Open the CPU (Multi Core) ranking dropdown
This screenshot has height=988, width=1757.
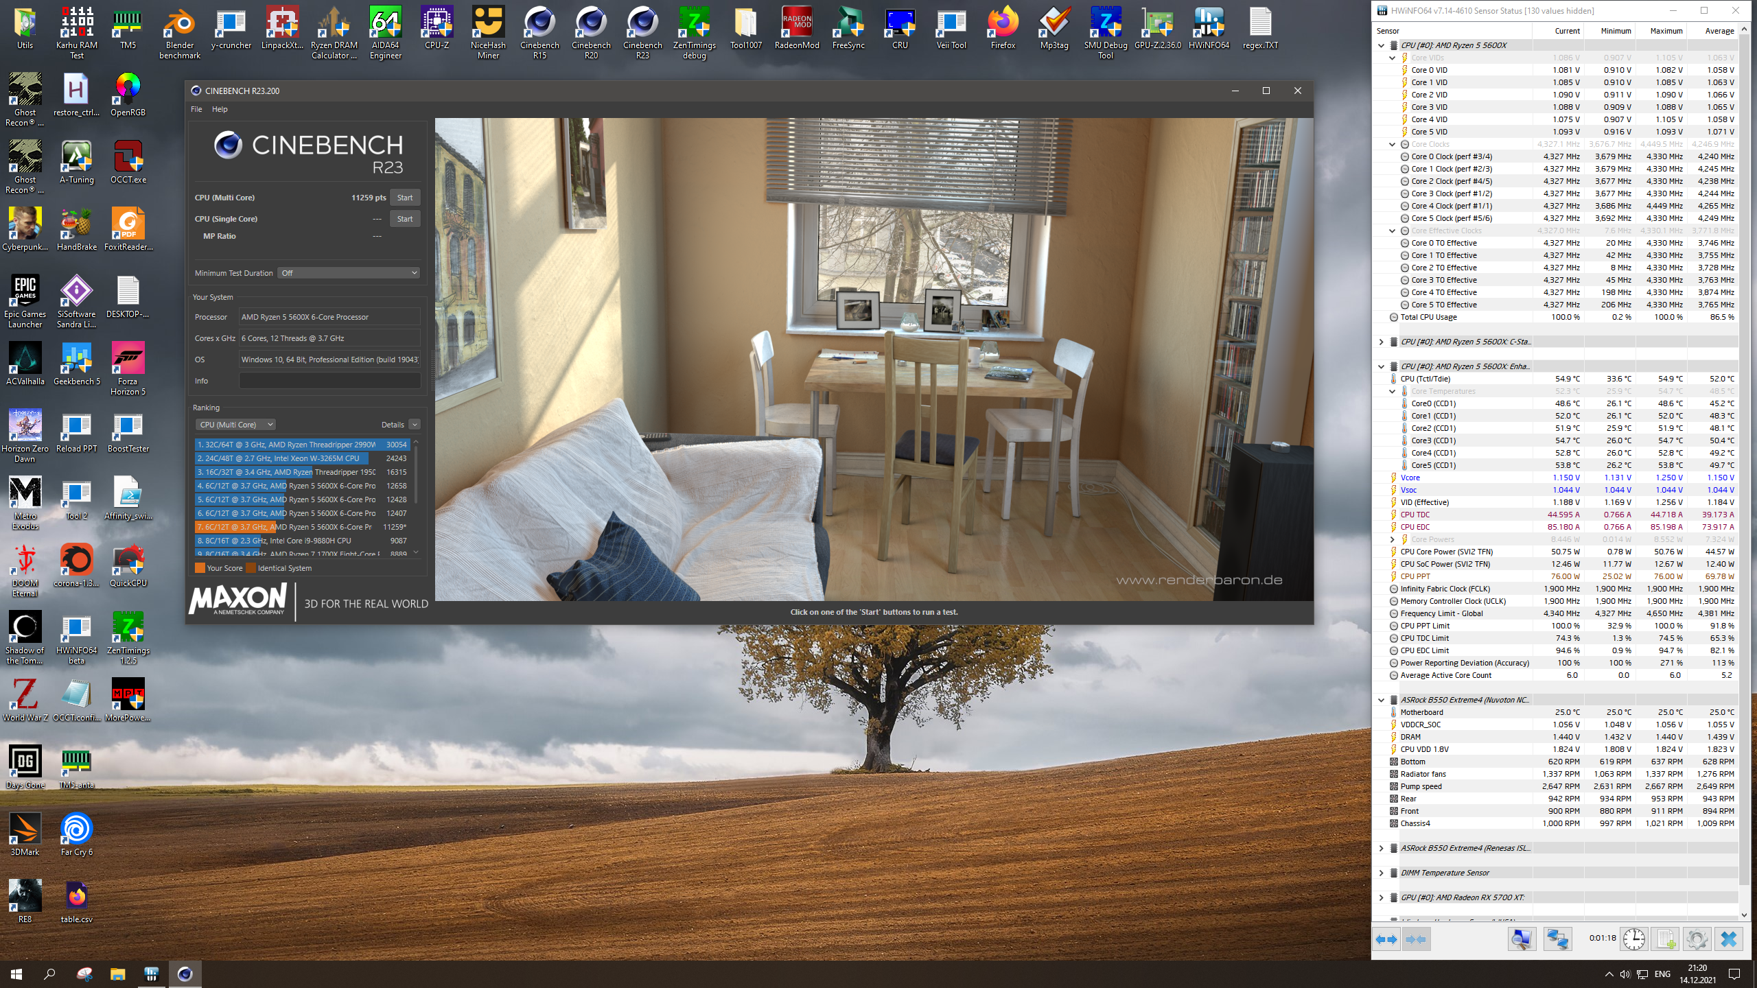235,425
